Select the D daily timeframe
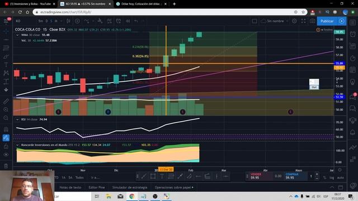Image resolution: width=358 pixels, height=201 pixels. tap(46, 21)
